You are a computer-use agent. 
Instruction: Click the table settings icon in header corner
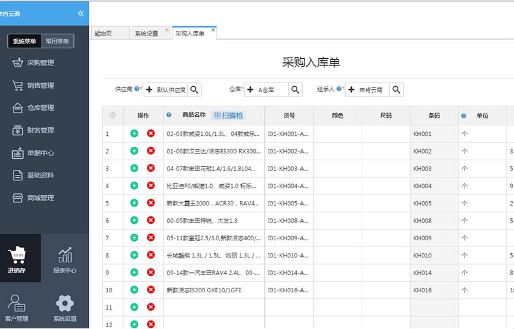(x=113, y=115)
